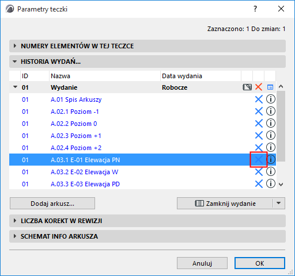
Task: Click the Zamknij wydanie button
Action: tap(225, 204)
